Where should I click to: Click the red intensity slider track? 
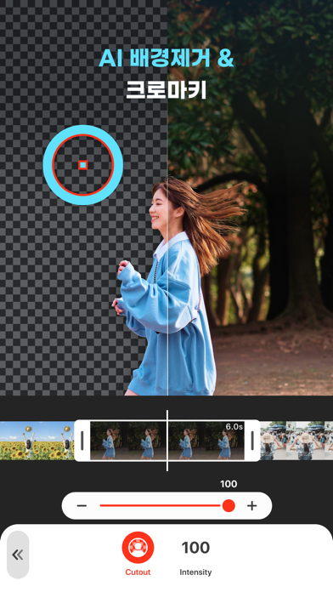161,505
